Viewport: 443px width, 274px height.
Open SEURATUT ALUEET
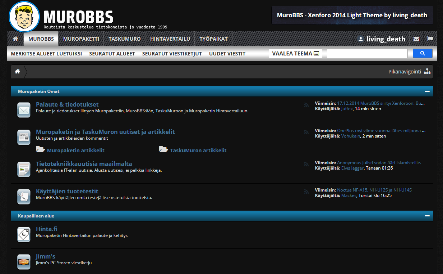tap(112, 54)
